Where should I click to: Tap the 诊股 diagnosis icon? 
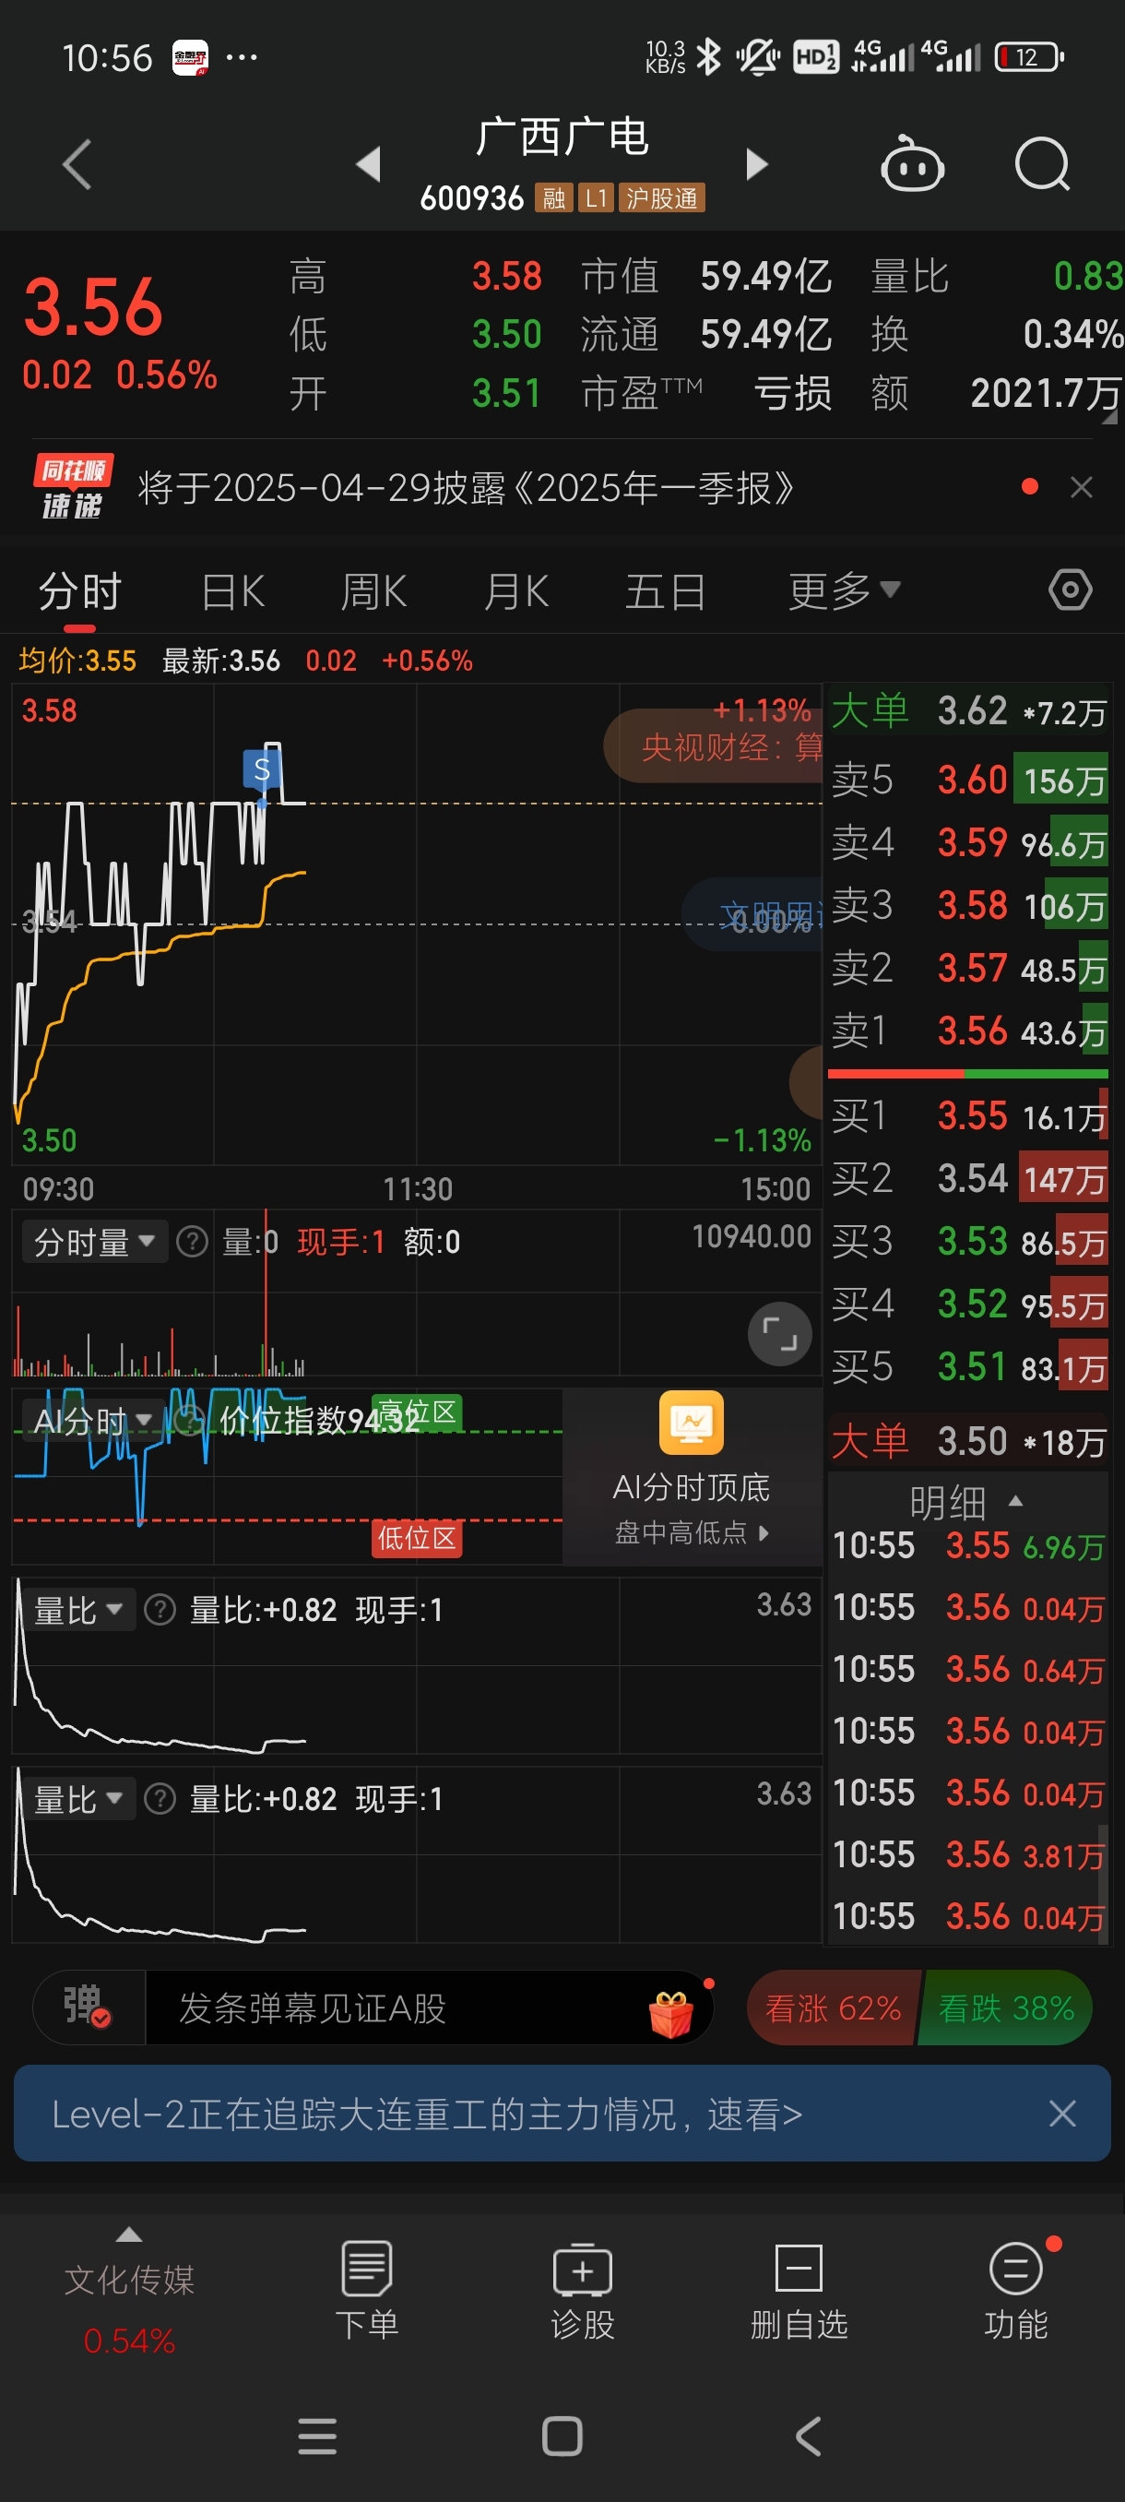pyautogui.click(x=583, y=2288)
